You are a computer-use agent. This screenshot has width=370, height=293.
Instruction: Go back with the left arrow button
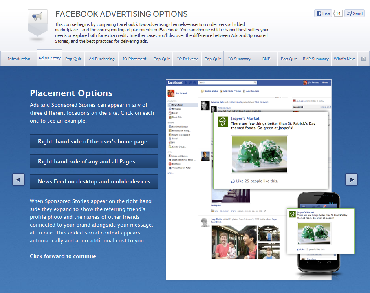pyautogui.click(x=18, y=180)
